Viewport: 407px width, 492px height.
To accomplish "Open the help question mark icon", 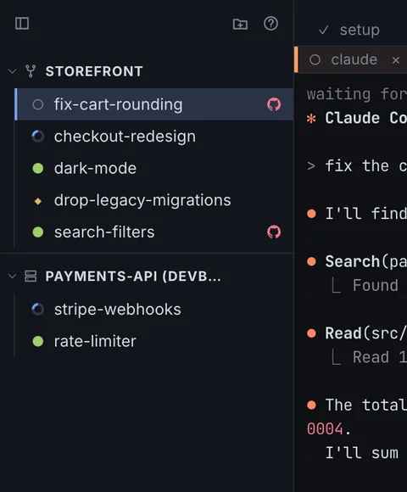I will tap(270, 24).
